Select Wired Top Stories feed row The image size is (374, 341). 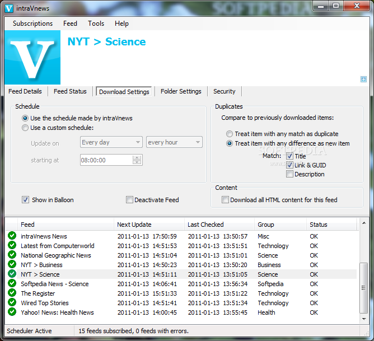tap(181, 303)
